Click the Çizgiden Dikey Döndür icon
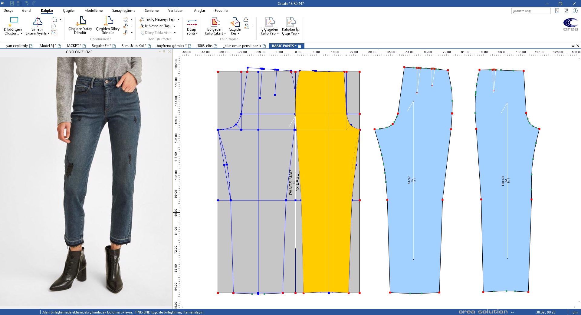The image size is (581, 315). point(108,21)
